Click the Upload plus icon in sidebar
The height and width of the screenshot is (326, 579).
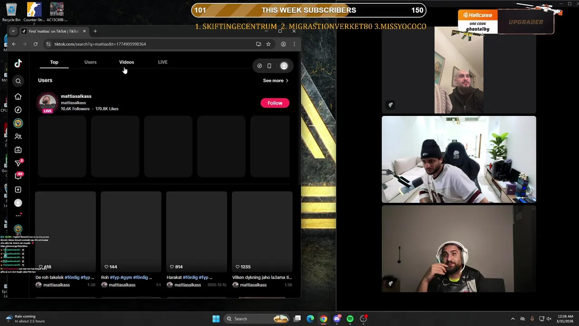pyautogui.click(x=18, y=190)
